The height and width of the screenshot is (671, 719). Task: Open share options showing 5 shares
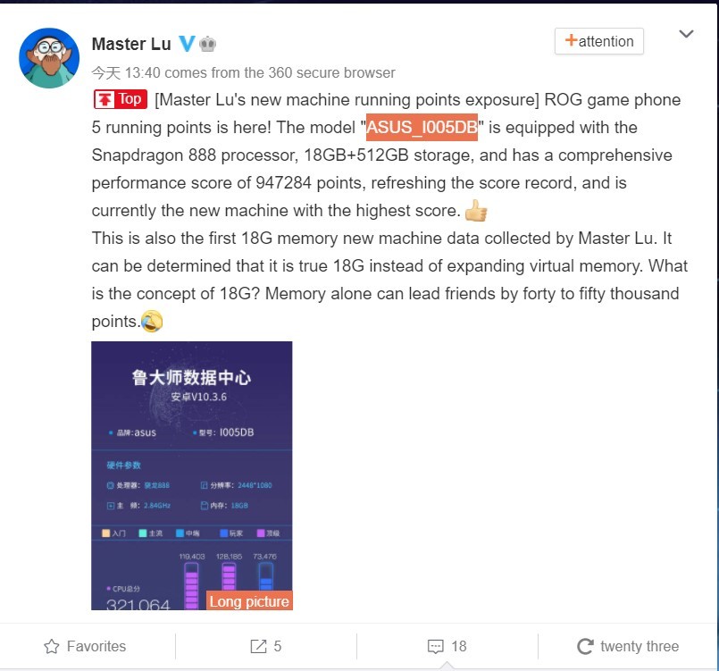coord(265,646)
